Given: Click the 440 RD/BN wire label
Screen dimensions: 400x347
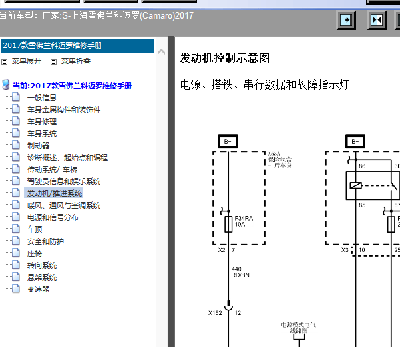Looking at the screenshot, I should tap(240, 272).
